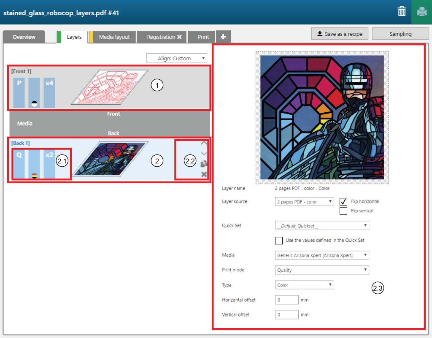Delete the job with the trash icon
Screen dimensions: 432x338
[x=402, y=12]
